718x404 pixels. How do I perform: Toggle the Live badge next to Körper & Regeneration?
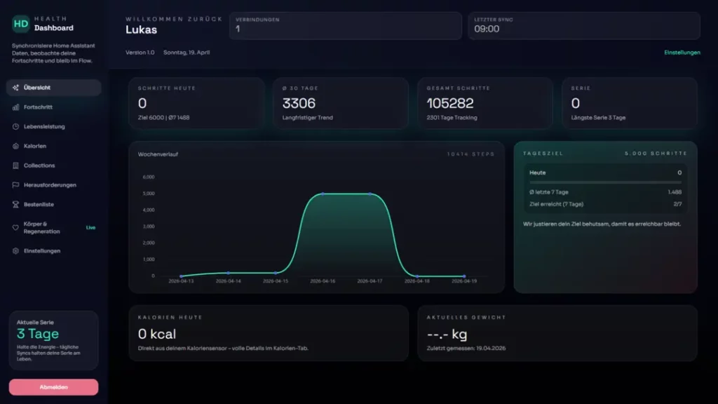click(90, 227)
